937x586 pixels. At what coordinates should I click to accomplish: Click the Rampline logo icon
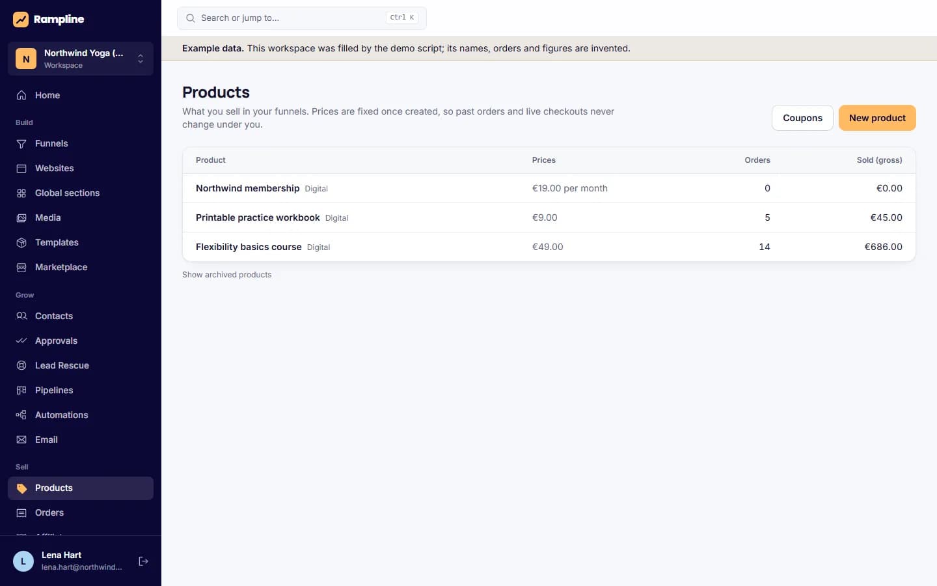pos(21,20)
